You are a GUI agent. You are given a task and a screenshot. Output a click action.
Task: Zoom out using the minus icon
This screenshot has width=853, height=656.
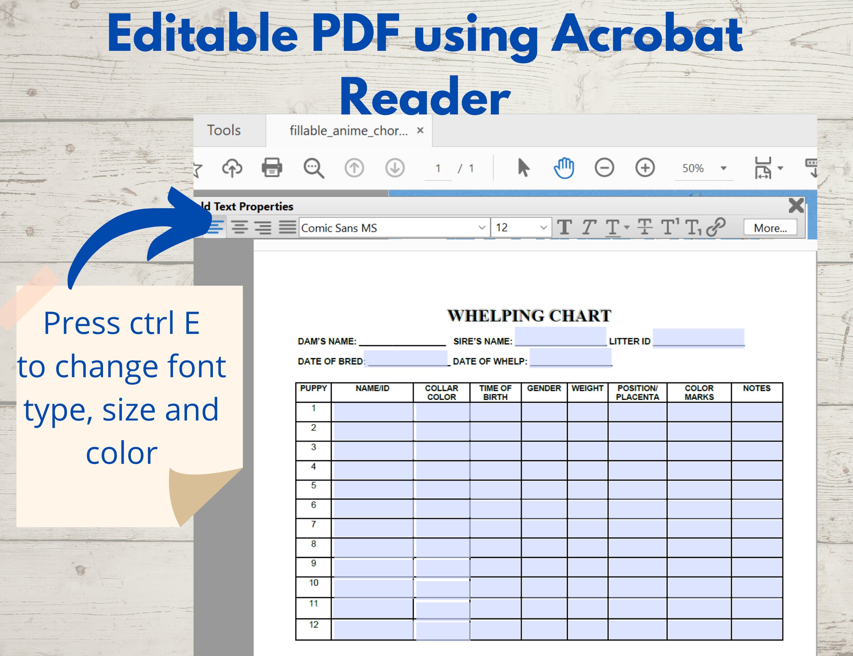click(605, 168)
